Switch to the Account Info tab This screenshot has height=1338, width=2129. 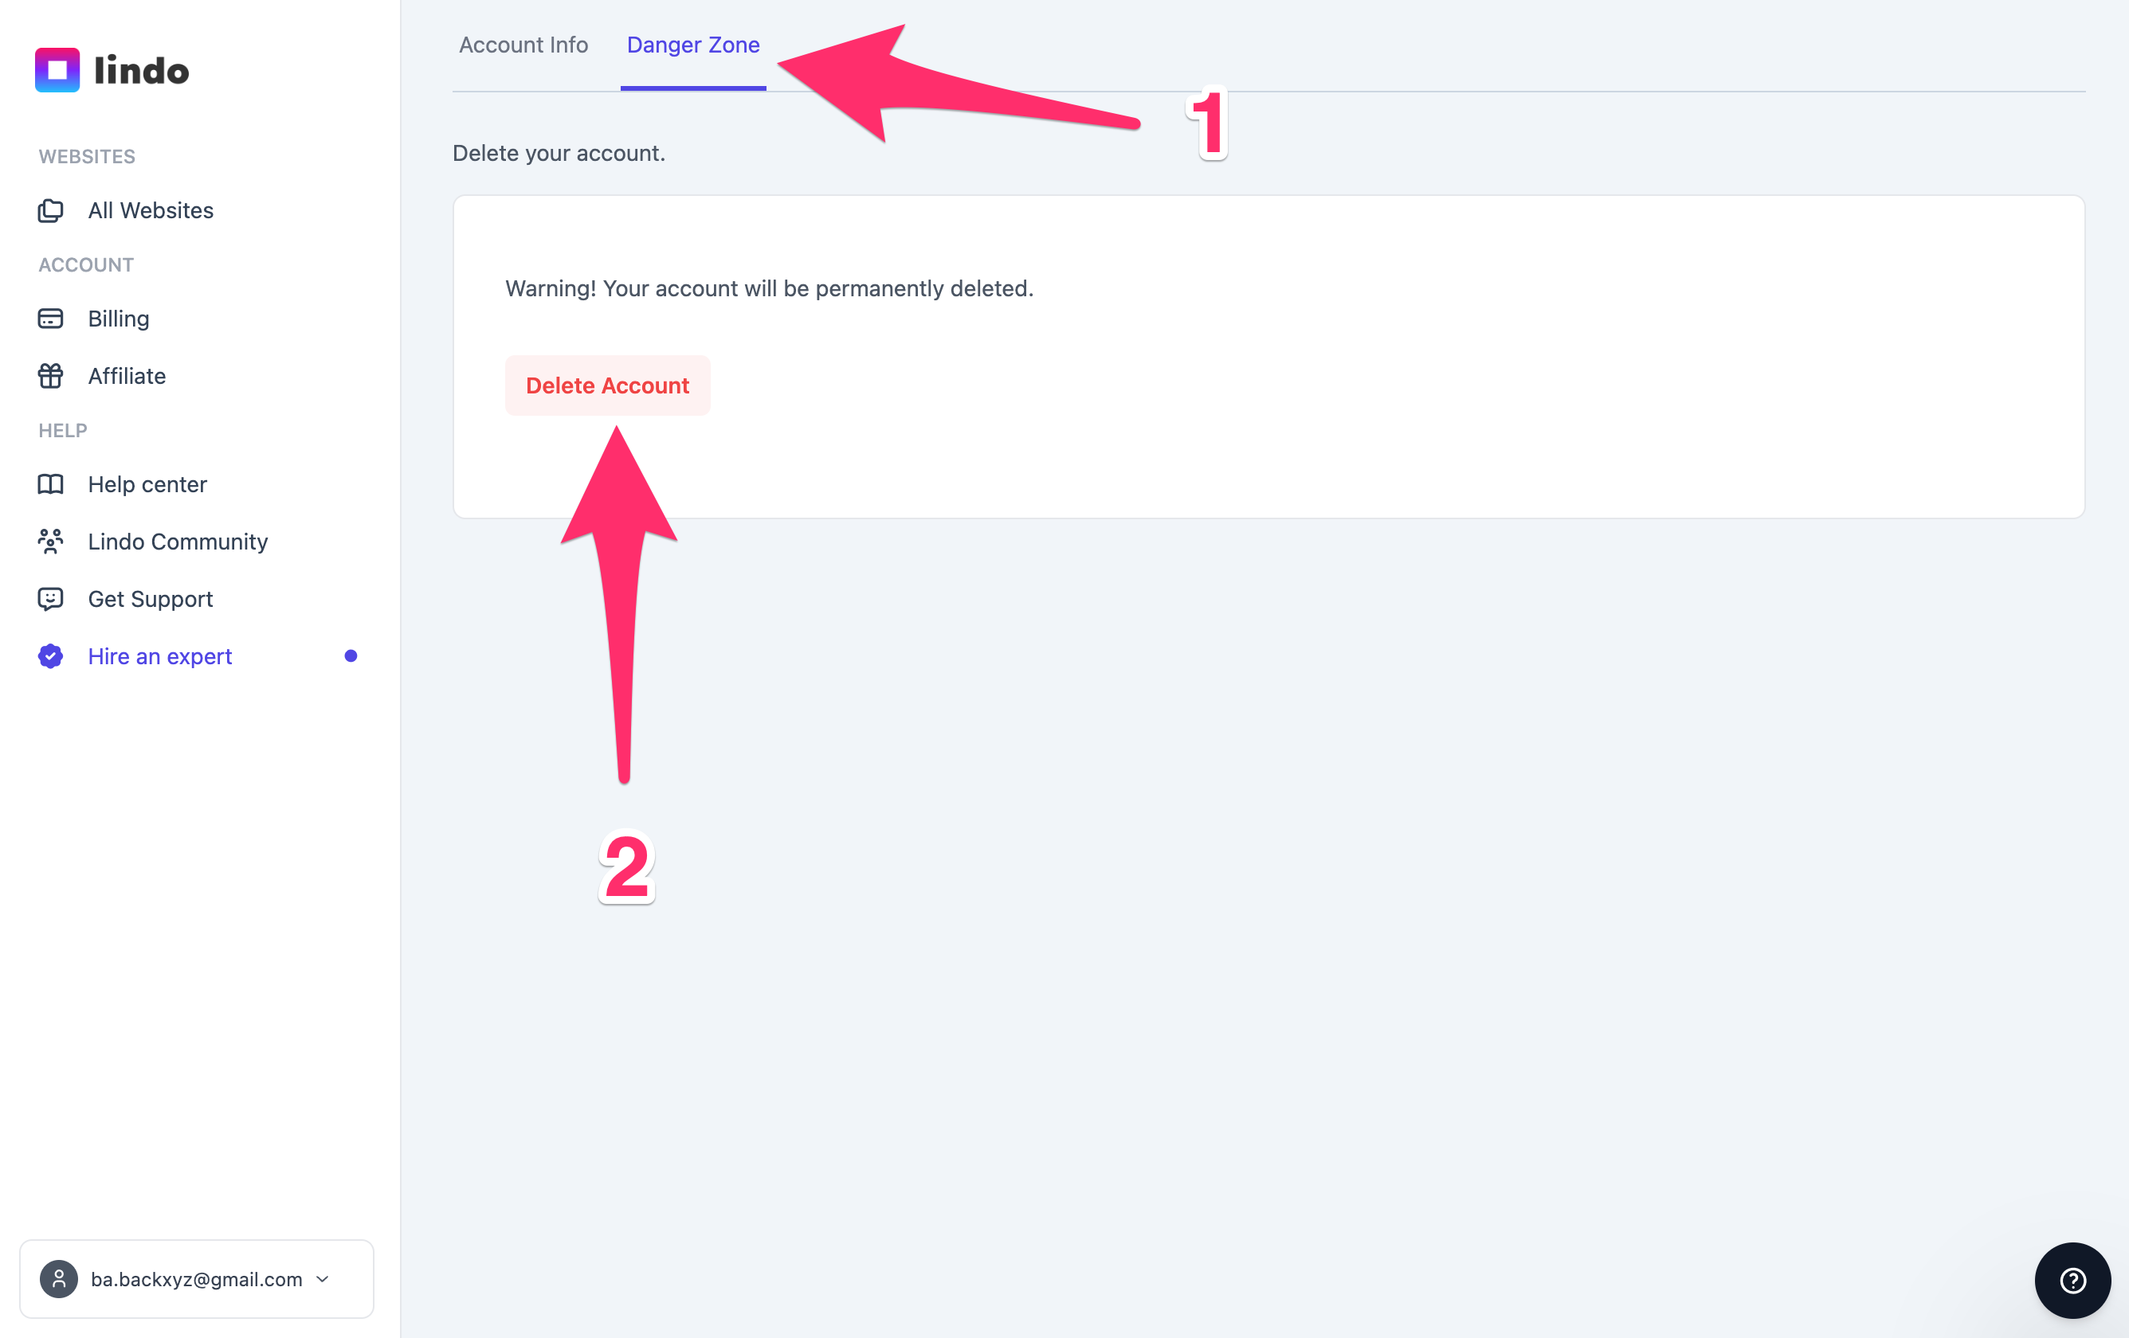tap(523, 45)
